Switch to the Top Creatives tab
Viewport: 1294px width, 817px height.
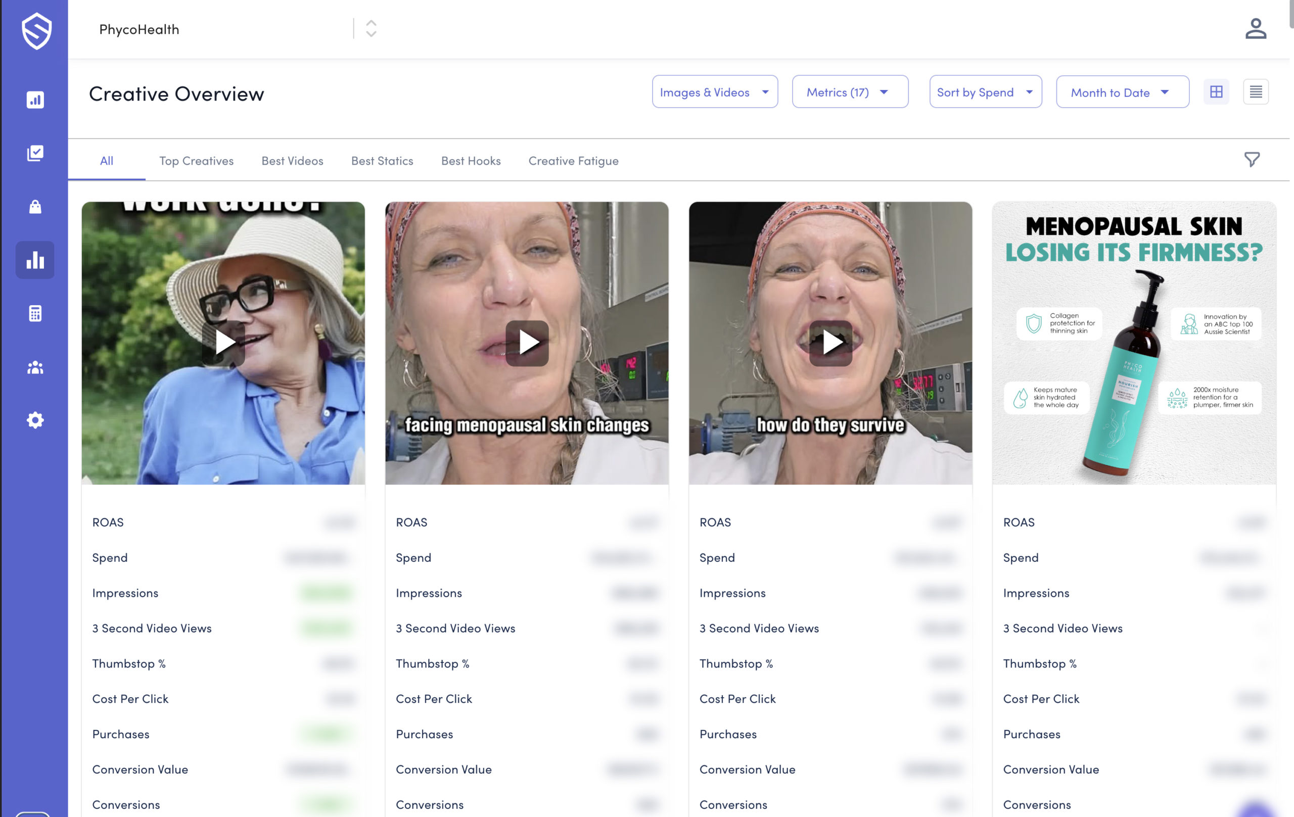click(196, 161)
